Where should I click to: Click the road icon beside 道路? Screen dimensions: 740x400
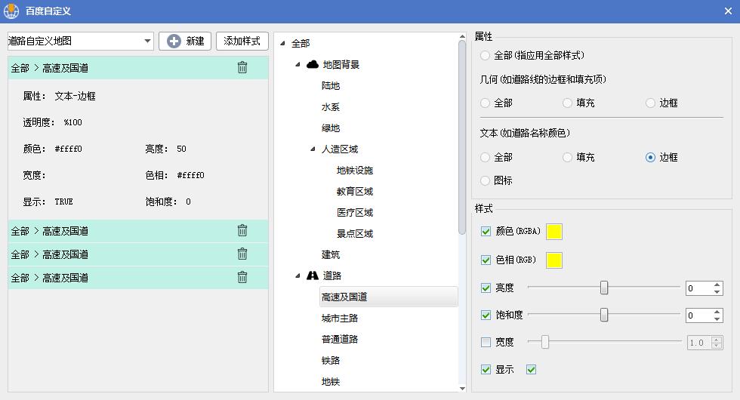313,275
